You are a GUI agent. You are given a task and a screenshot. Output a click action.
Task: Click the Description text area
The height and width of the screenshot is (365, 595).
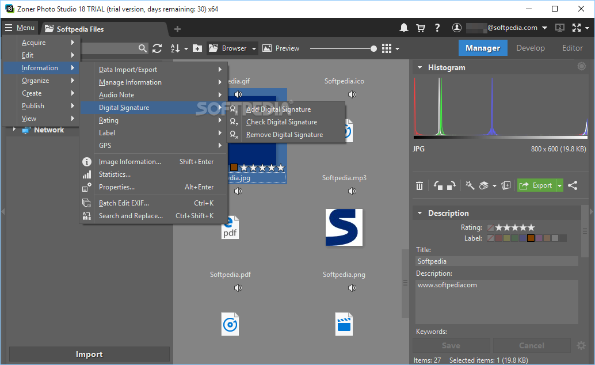(497, 302)
